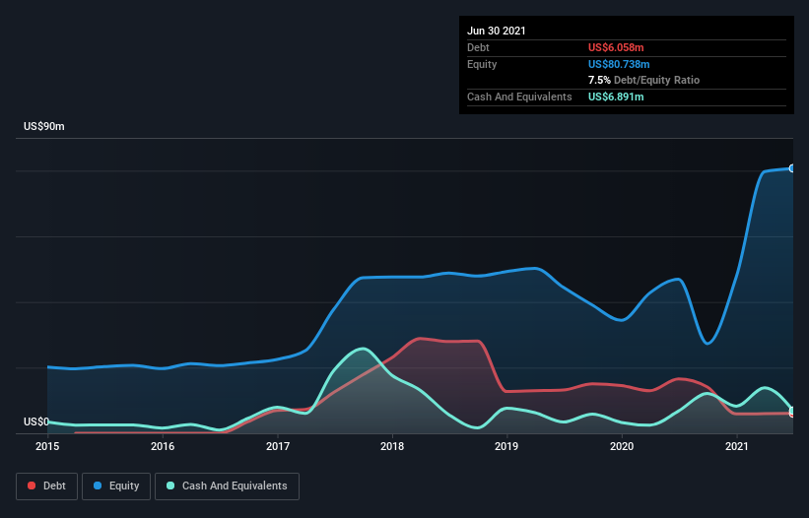Click the 2020 x-axis label

tap(622, 446)
